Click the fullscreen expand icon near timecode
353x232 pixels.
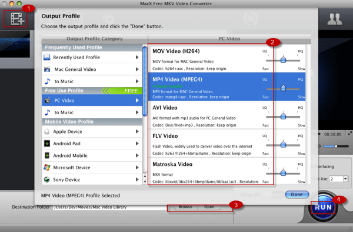(x=349, y=134)
